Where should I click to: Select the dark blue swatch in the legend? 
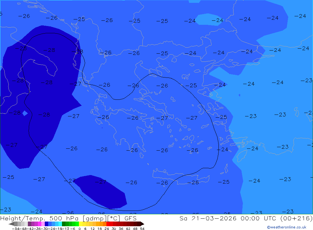pyautogui.click(x=47, y=224)
